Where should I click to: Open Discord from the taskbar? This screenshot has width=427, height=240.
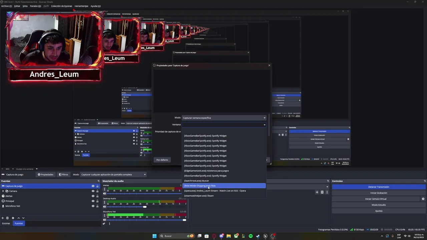221,236
